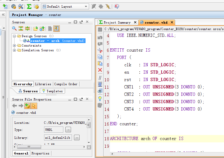
Task: Click the xil_defaultlib library field
Action: click(x=58, y=138)
